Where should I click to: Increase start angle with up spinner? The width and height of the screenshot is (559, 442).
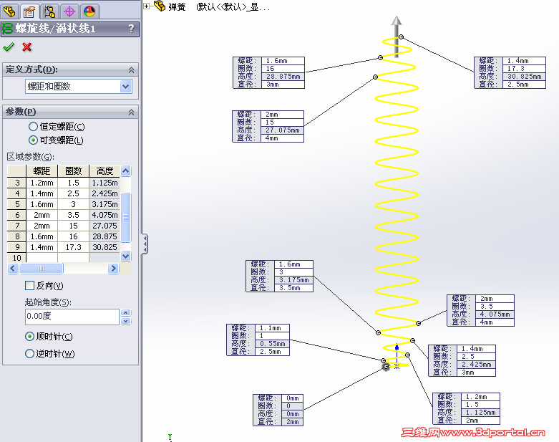[125, 312]
